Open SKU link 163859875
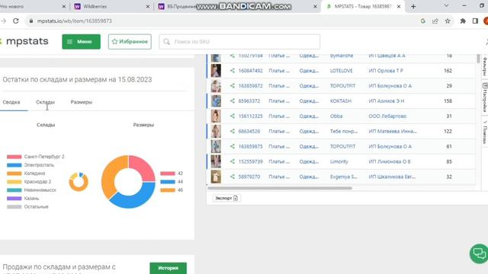The image size is (488, 274). (250, 146)
